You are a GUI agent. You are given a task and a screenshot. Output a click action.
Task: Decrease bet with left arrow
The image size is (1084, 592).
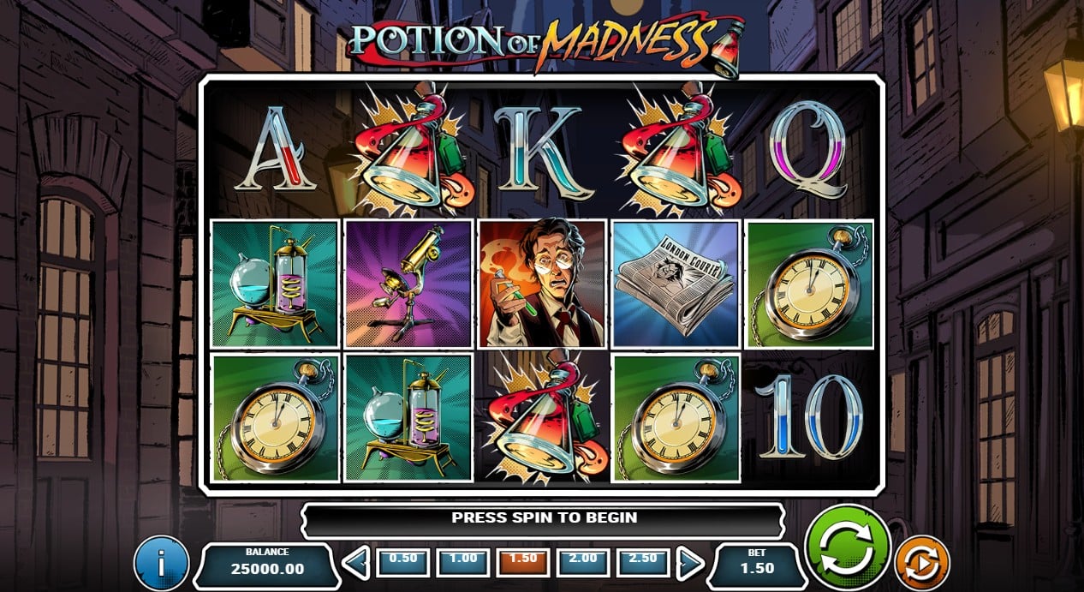point(356,563)
